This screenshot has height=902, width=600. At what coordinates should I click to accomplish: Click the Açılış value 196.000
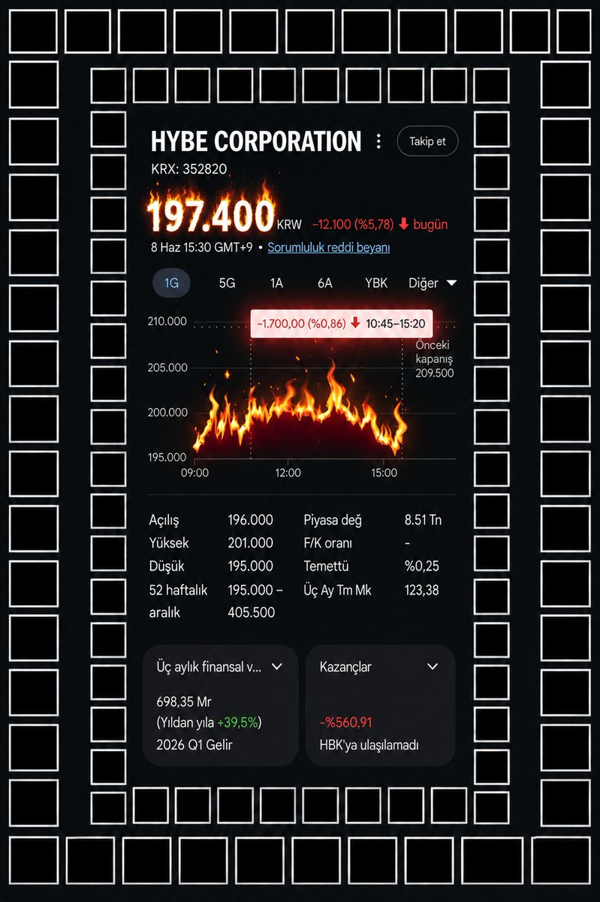click(250, 520)
